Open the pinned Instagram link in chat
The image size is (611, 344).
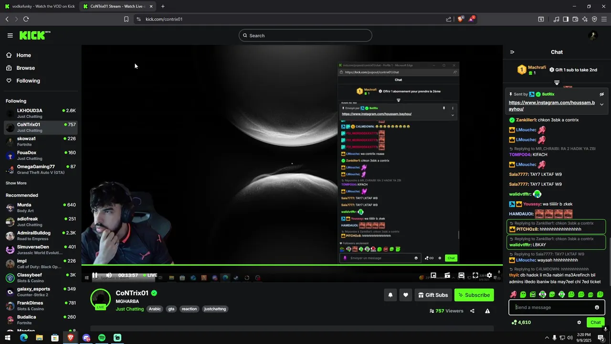pos(552,106)
